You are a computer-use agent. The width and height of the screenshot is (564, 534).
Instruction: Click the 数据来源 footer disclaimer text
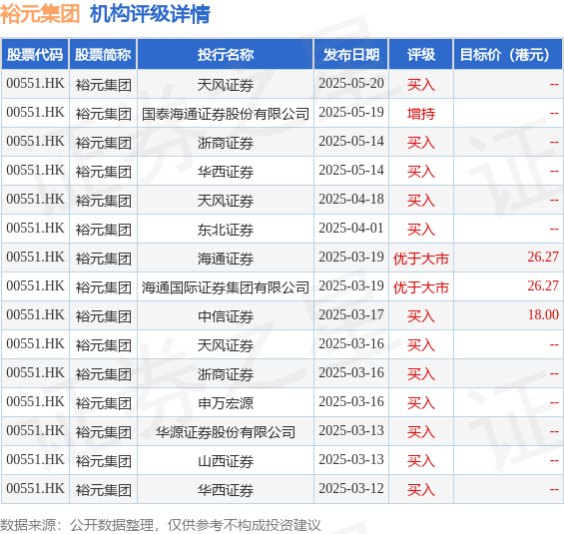coord(161,525)
